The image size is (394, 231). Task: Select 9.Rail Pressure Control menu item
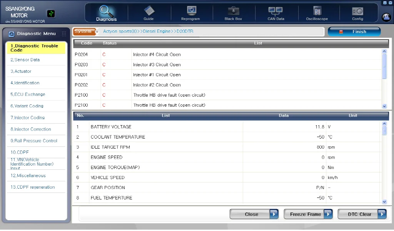coord(36,141)
